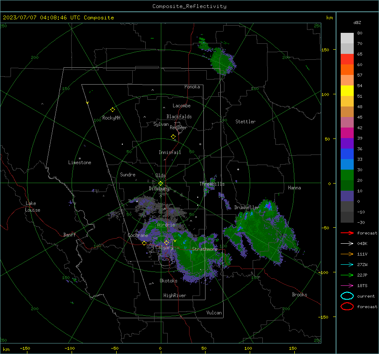Screen dimensions: 379x354
Task: Click the HighRiver city label
Action: (174, 295)
